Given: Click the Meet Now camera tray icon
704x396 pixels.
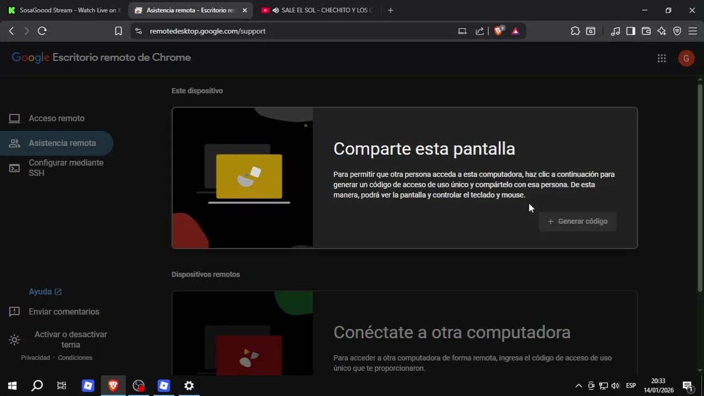Looking at the screenshot, I should coord(591,386).
